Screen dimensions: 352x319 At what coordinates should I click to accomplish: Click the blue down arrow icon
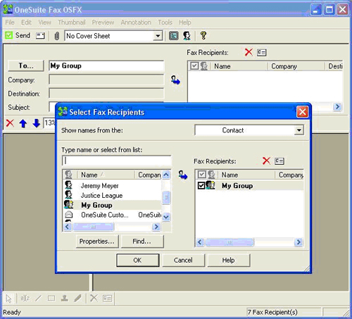(37, 123)
